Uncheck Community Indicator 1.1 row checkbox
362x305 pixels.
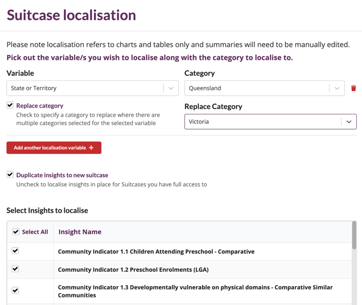(x=15, y=250)
